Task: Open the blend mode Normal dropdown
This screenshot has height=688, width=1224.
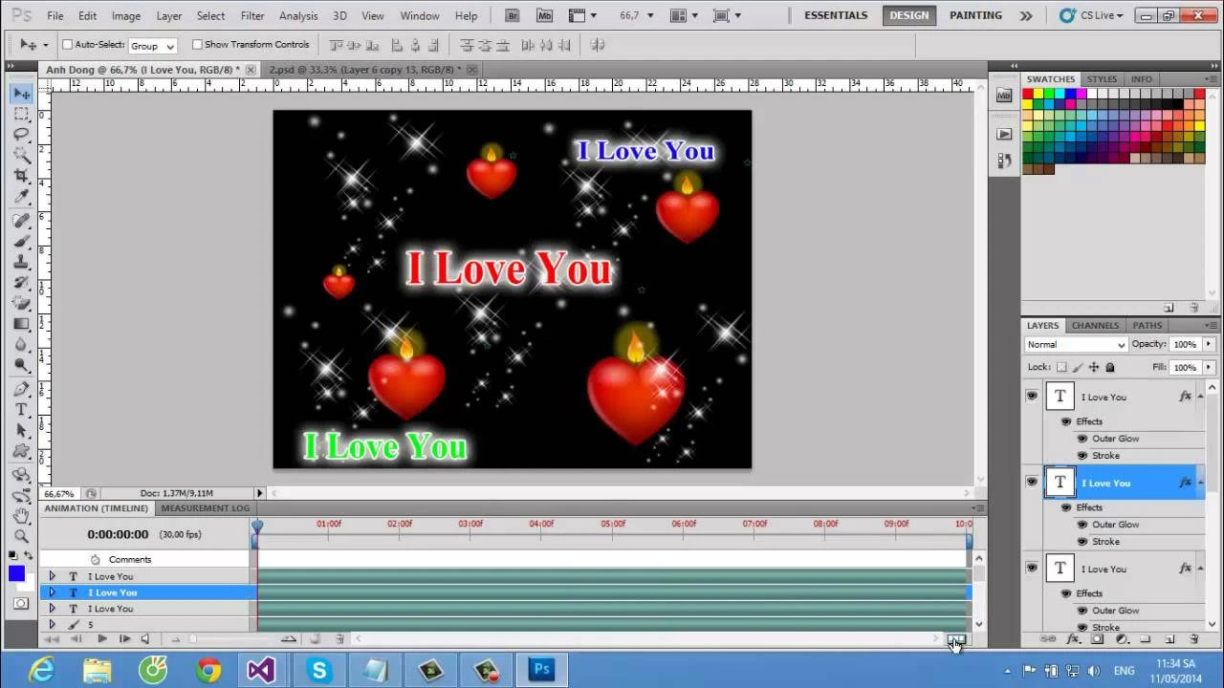Action: 1076,344
